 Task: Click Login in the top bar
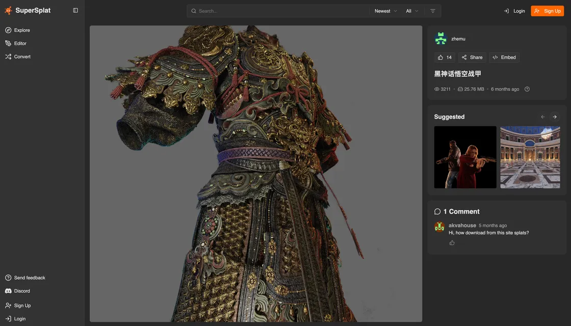(514, 11)
